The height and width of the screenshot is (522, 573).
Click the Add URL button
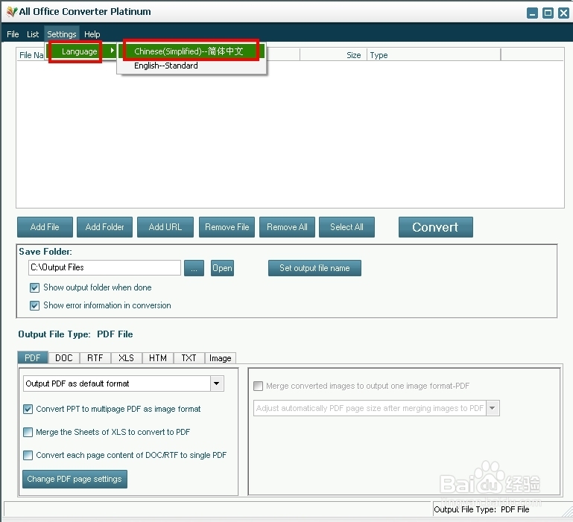(x=165, y=227)
